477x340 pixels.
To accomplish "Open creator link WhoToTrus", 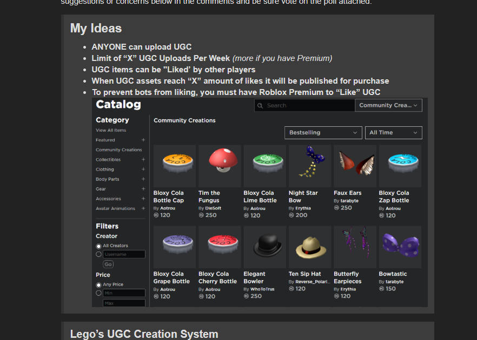I will tap(262, 289).
